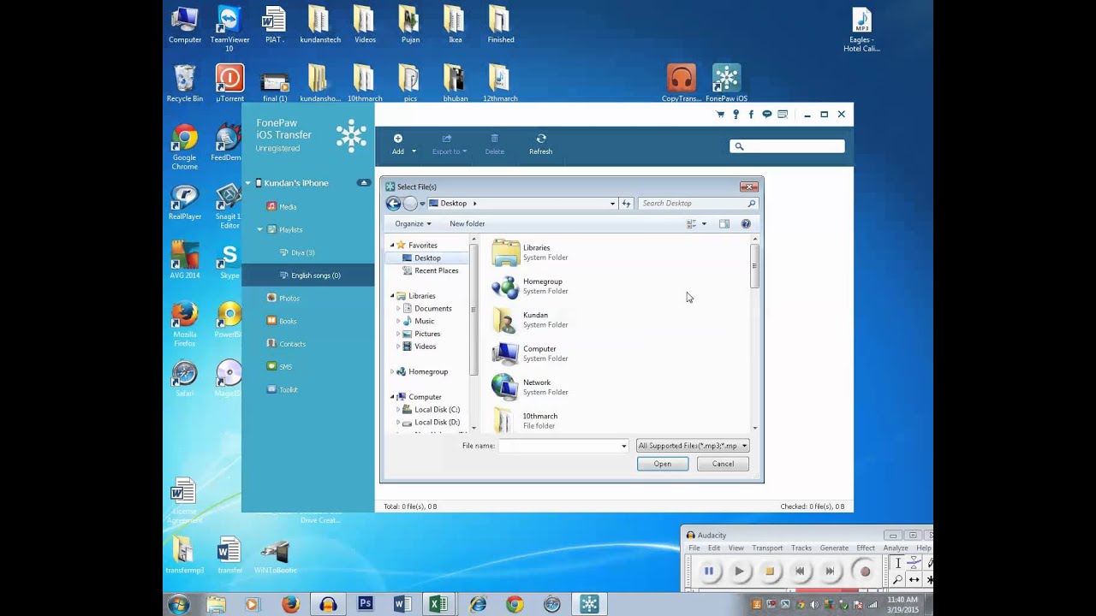Open the Edit menu in Audacity
1096x616 pixels.
(714, 548)
